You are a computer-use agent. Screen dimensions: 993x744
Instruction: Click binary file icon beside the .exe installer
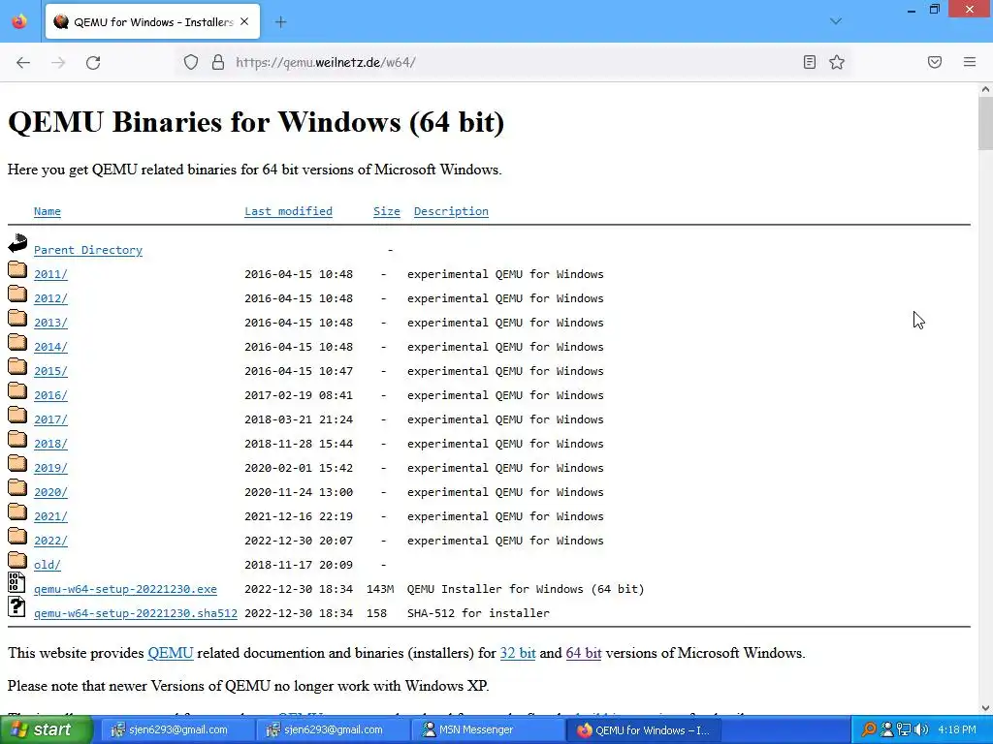tap(17, 582)
